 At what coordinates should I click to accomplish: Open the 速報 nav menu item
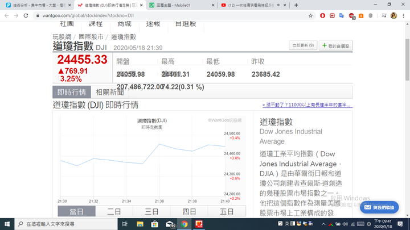(153, 24)
